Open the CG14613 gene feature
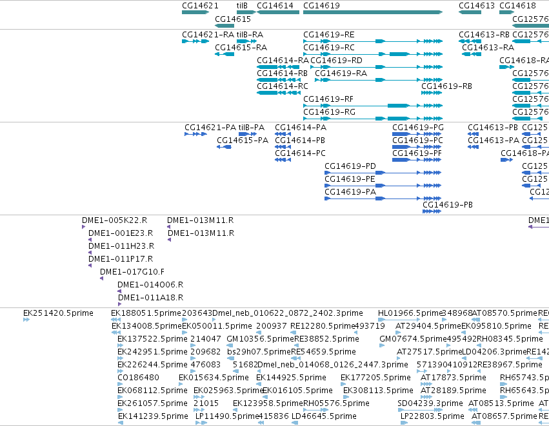Viewport: 549px width, 426px height. (x=470, y=12)
